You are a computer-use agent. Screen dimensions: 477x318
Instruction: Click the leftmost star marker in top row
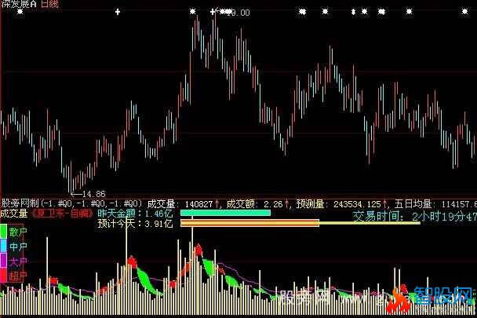click(x=20, y=12)
